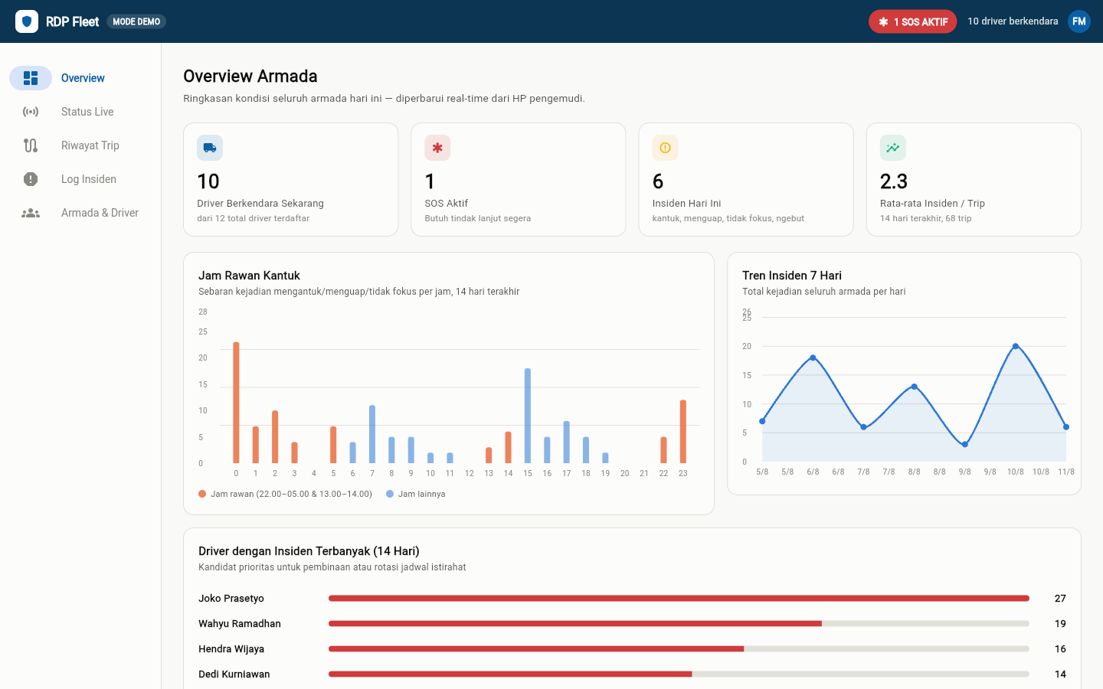Click the blue bar at hour 7

[x=372, y=434]
